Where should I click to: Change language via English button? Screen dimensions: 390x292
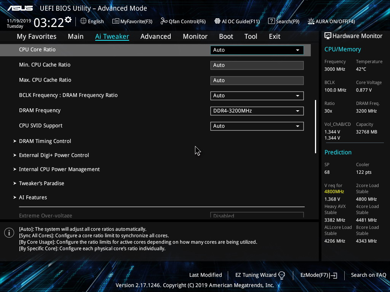96,21
